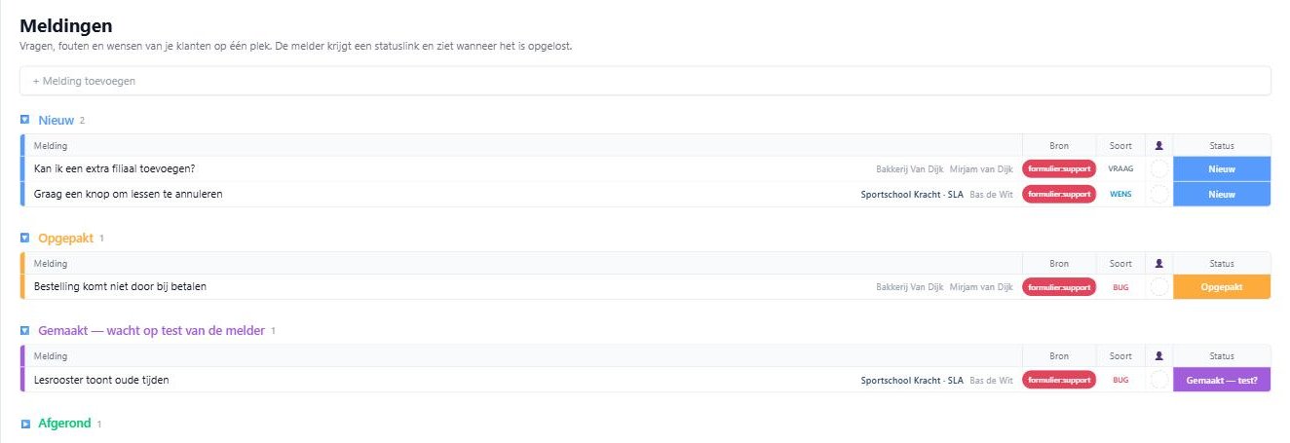1290x443 pixels.
Task: Click the person icon in the Opgepakt header
Action: coord(1158,264)
